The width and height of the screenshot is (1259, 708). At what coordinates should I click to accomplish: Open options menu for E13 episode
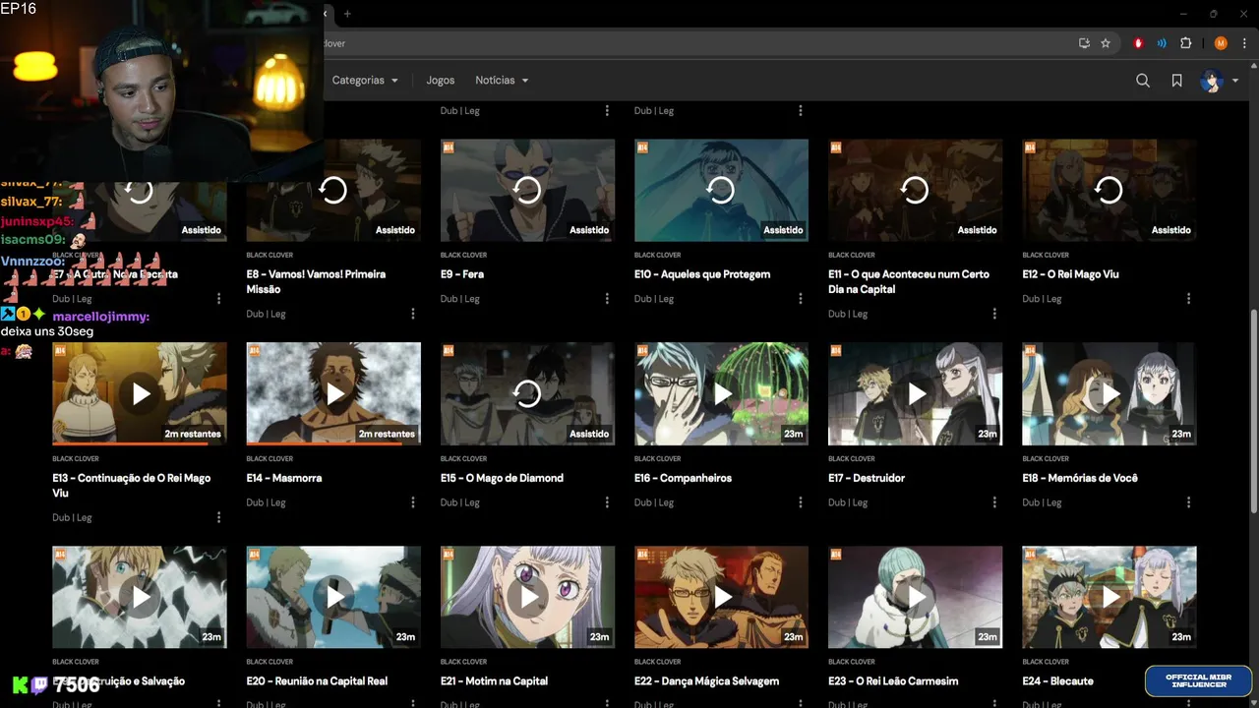tap(219, 517)
